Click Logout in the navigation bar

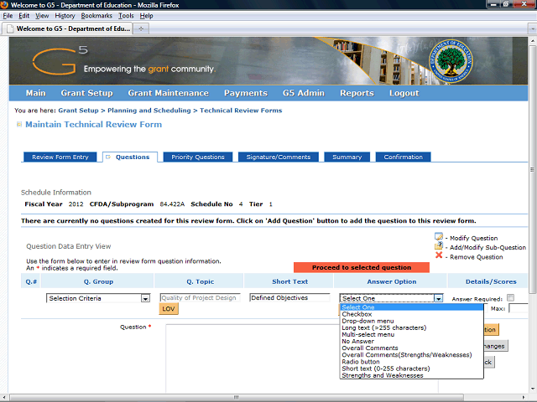[x=404, y=93]
